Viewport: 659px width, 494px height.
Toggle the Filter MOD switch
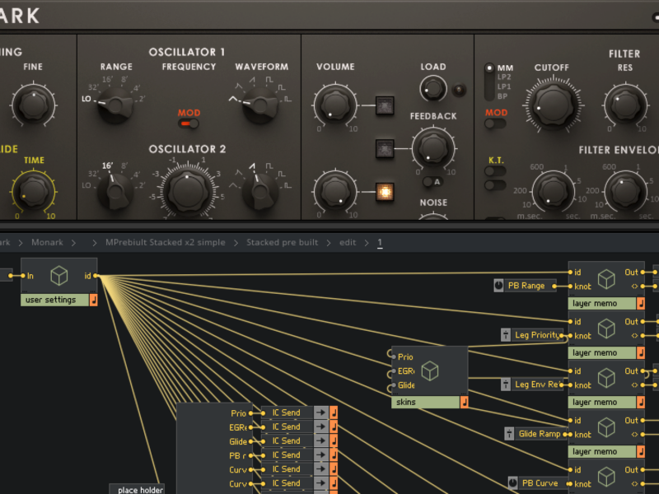click(x=496, y=123)
